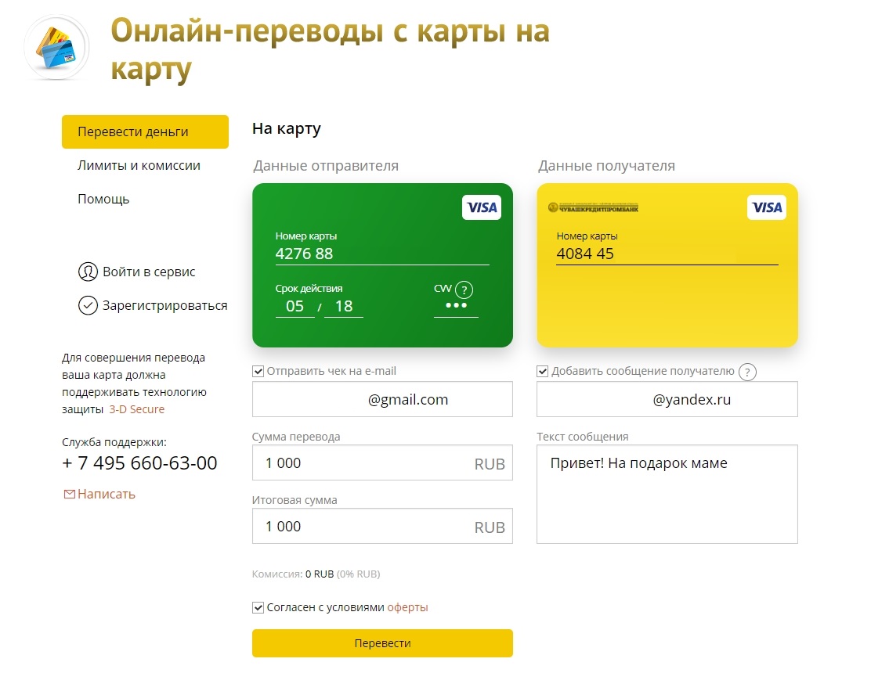Toggle Добавить сообщение получателю checkbox

pyautogui.click(x=543, y=372)
